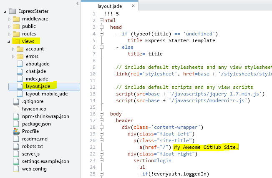Click the server.js file icon
This screenshot has height=178, width=272.
click(x=16, y=154)
